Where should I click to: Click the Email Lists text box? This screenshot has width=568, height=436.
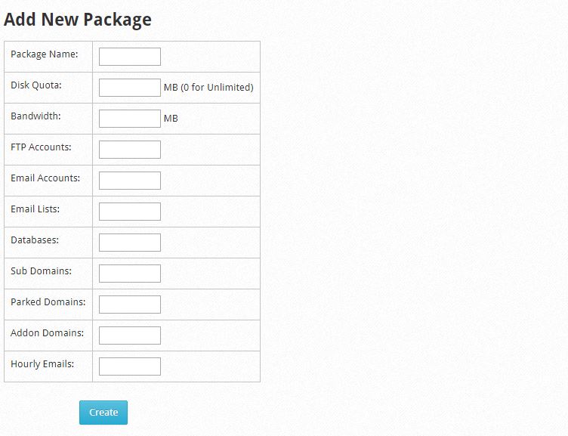point(130,212)
